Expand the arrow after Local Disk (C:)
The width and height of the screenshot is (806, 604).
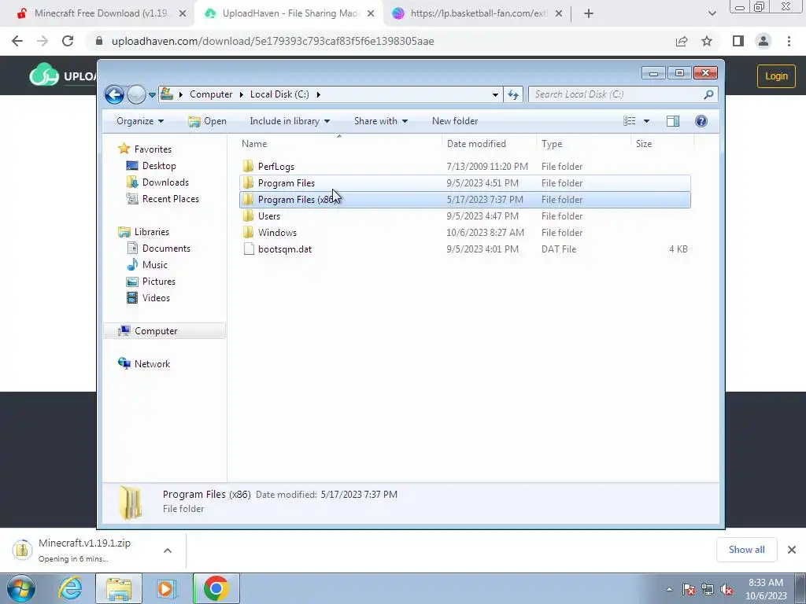(319, 94)
